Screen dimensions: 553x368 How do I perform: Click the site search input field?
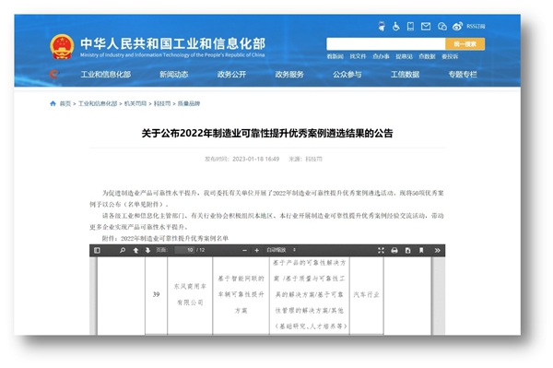click(386, 44)
